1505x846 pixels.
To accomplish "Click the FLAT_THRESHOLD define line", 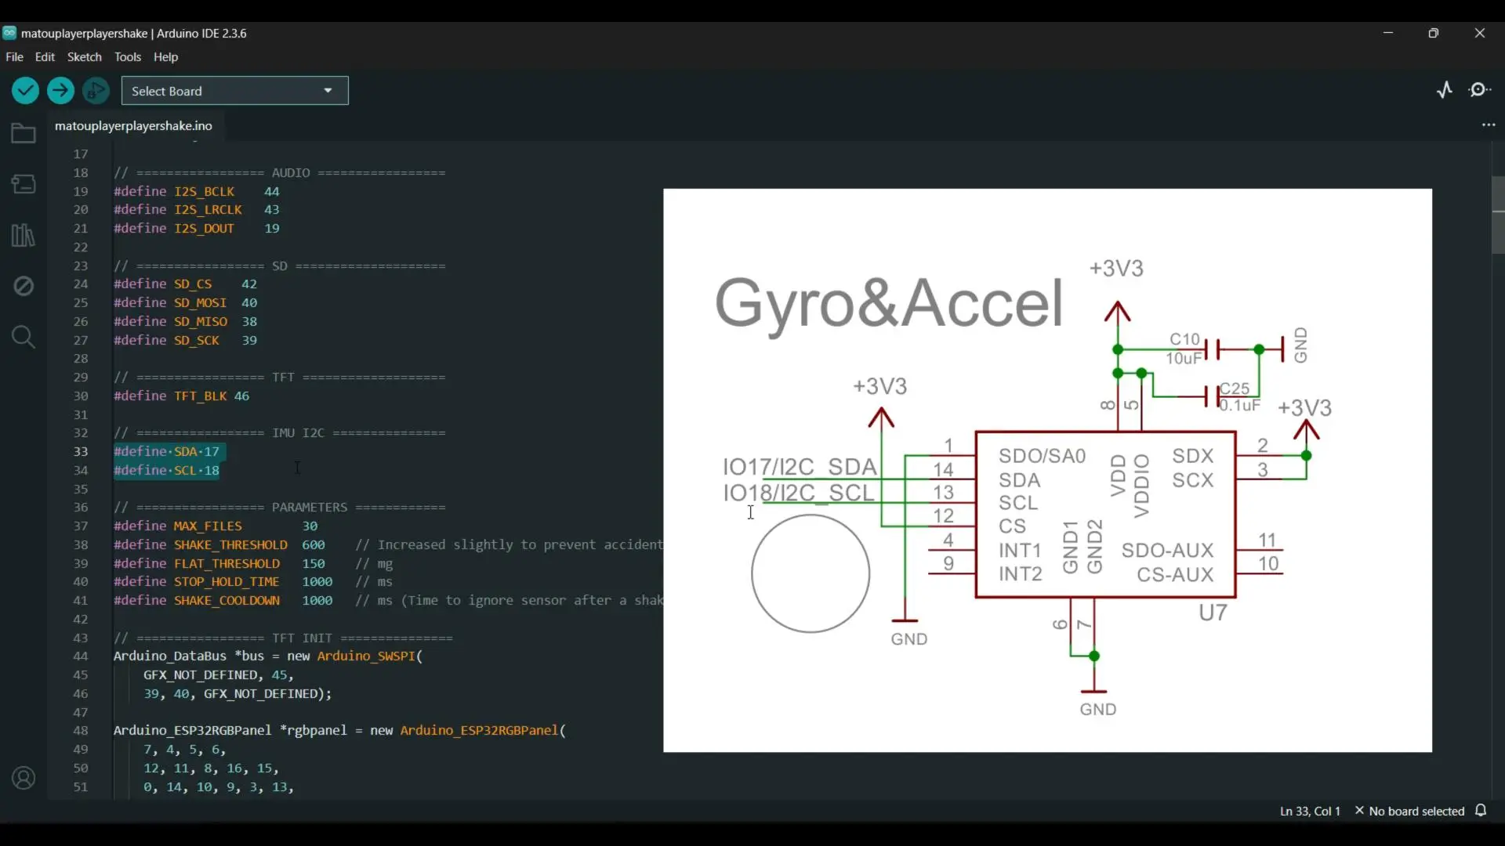I will pyautogui.click(x=253, y=564).
